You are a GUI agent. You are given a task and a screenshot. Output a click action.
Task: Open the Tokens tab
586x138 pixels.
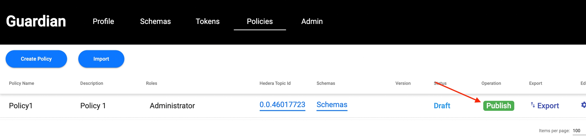[208, 21]
